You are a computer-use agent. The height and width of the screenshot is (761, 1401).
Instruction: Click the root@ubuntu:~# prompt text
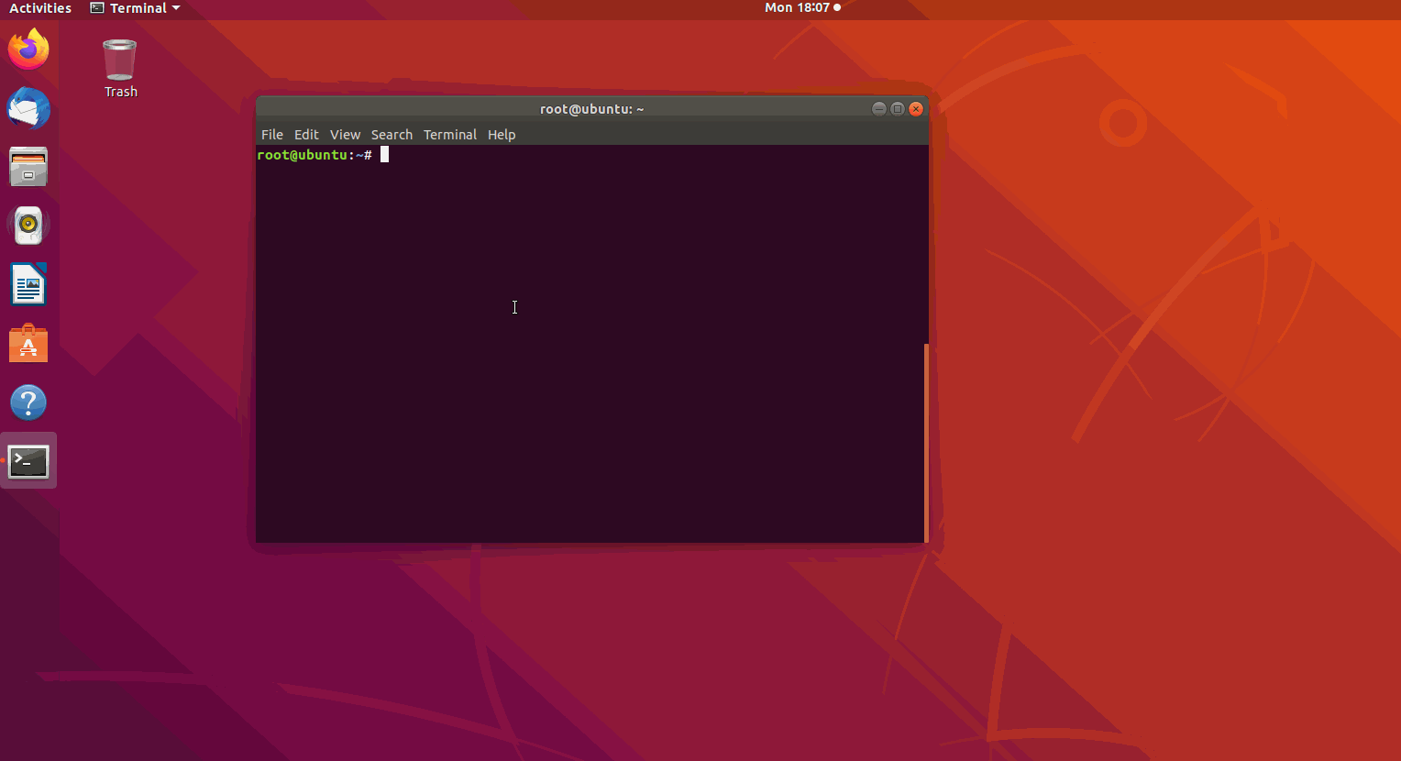tap(314, 155)
